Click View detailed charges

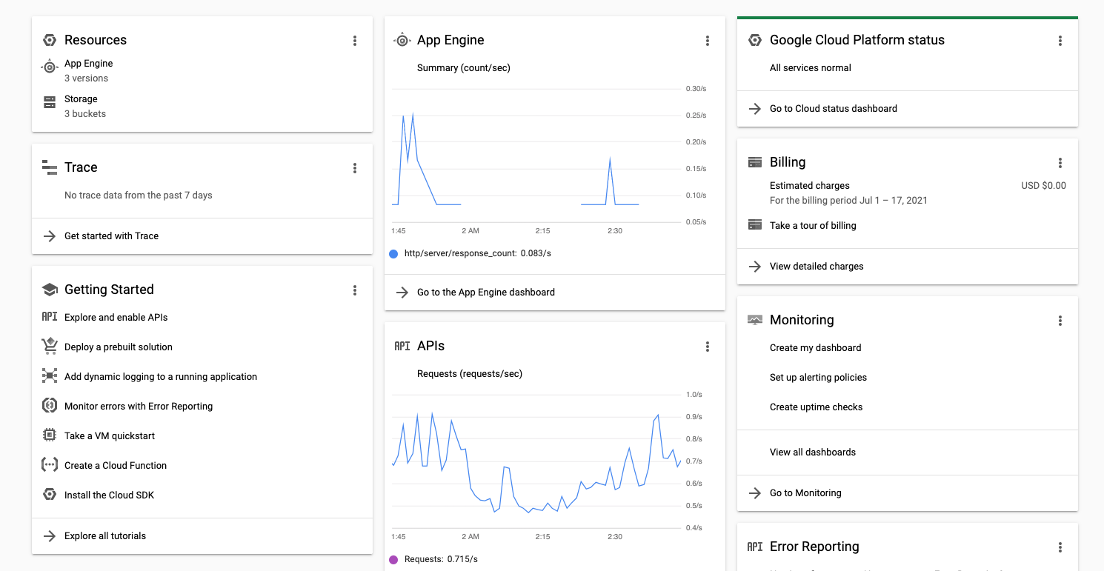(817, 267)
